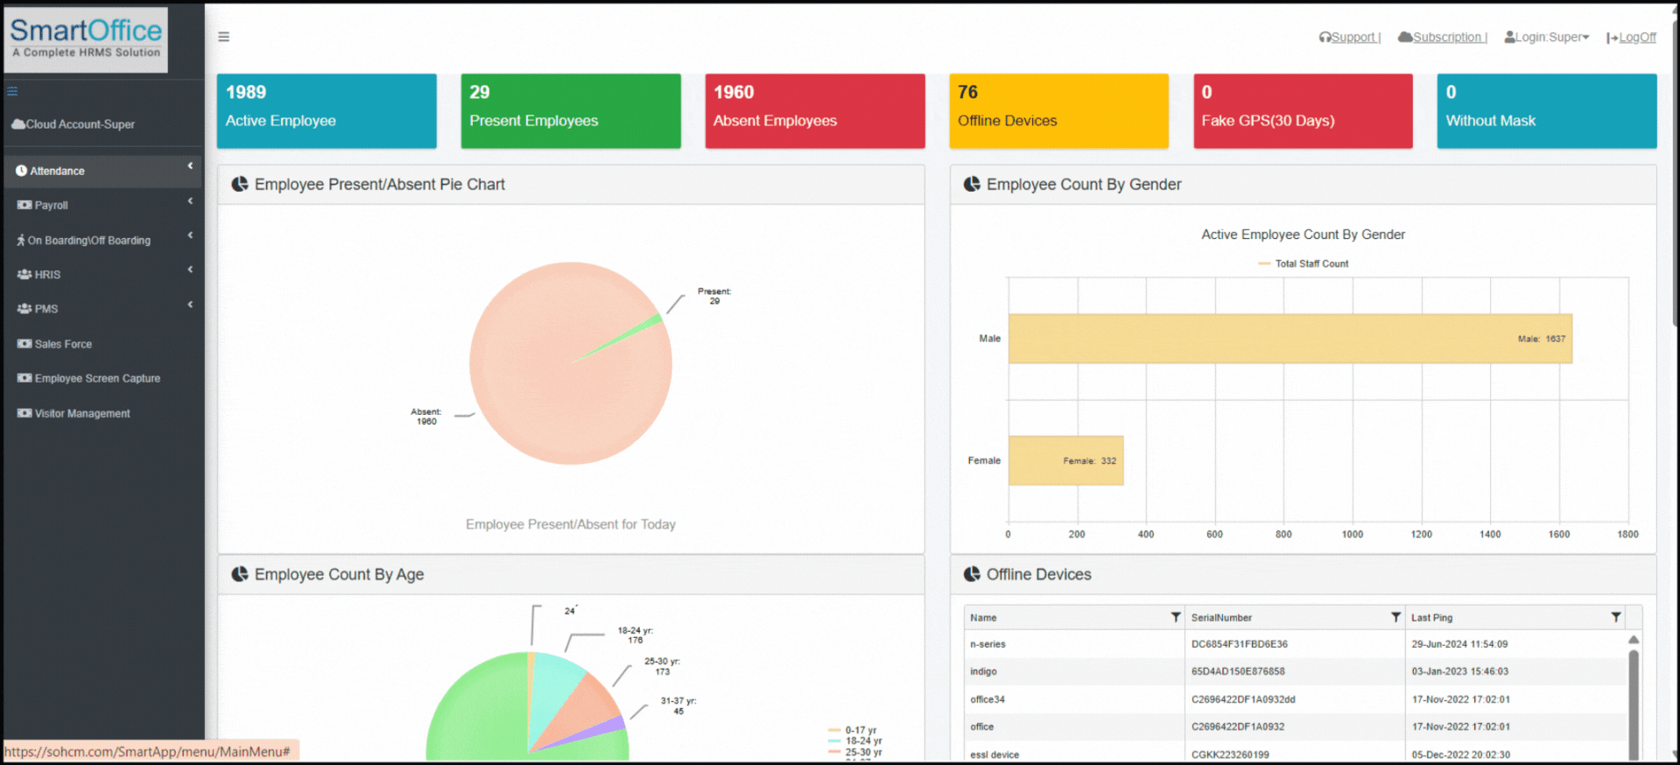The width and height of the screenshot is (1680, 765).
Task: Open the HRIS menu item
Action: pos(103,274)
